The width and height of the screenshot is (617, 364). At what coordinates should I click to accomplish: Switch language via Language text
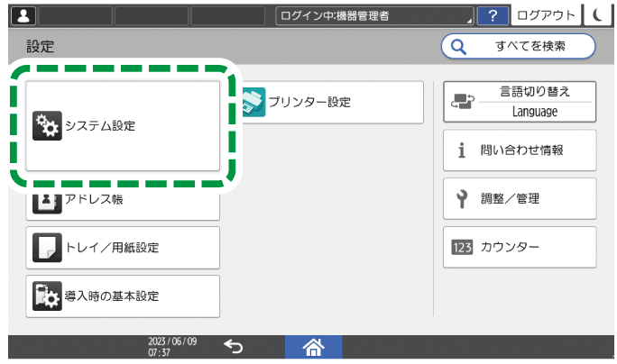click(x=535, y=112)
